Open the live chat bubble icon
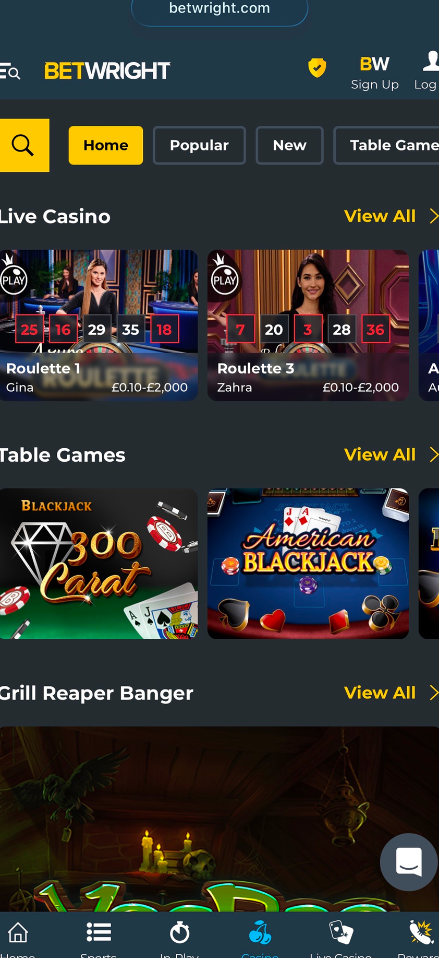439x958 pixels. tap(409, 862)
